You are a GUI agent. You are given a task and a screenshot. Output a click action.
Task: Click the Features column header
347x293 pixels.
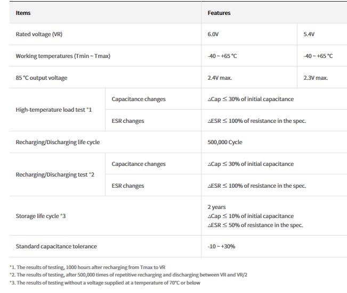(219, 13)
